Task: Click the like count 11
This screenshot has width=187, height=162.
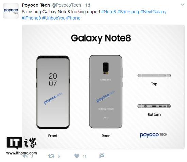Action: (x=85, y=156)
